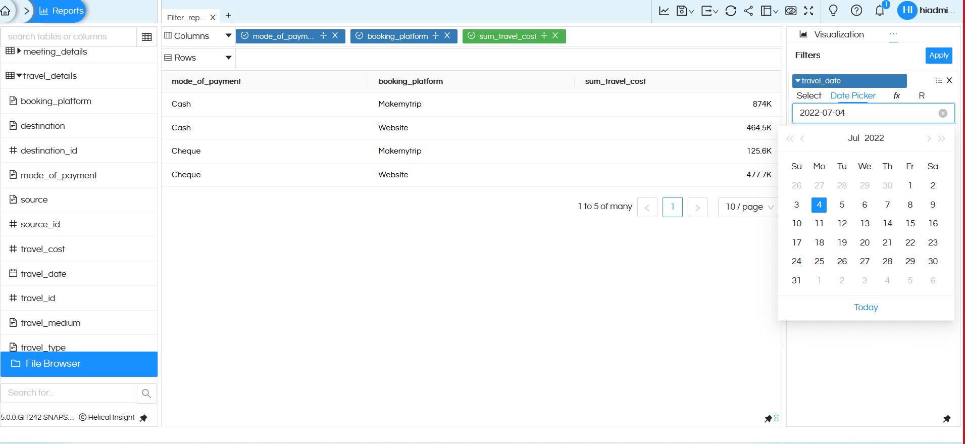Click the lightbulb tips icon
The width and height of the screenshot is (965, 444).
point(833,10)
